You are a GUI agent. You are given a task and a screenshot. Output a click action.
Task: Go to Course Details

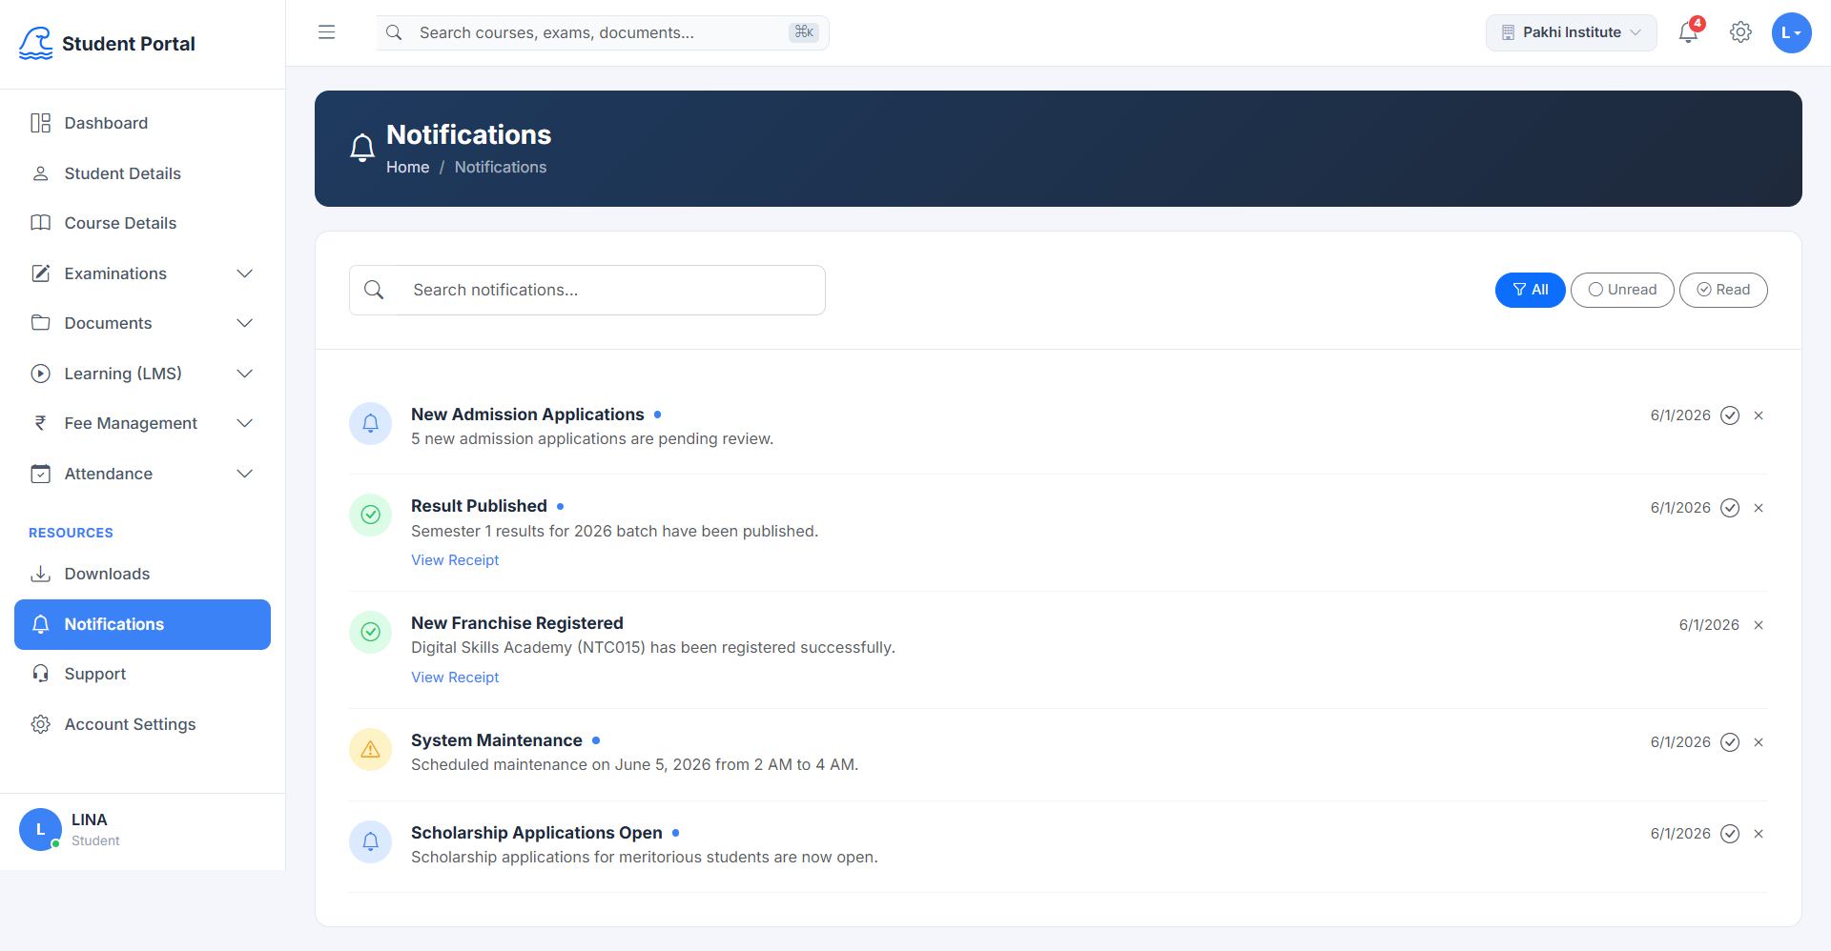pyautogui.click(x=142, y=223)
